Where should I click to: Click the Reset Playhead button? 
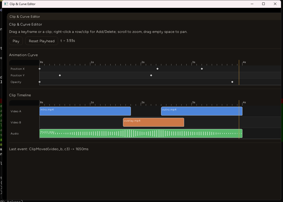pyautogui.click(x=42, y=41)
